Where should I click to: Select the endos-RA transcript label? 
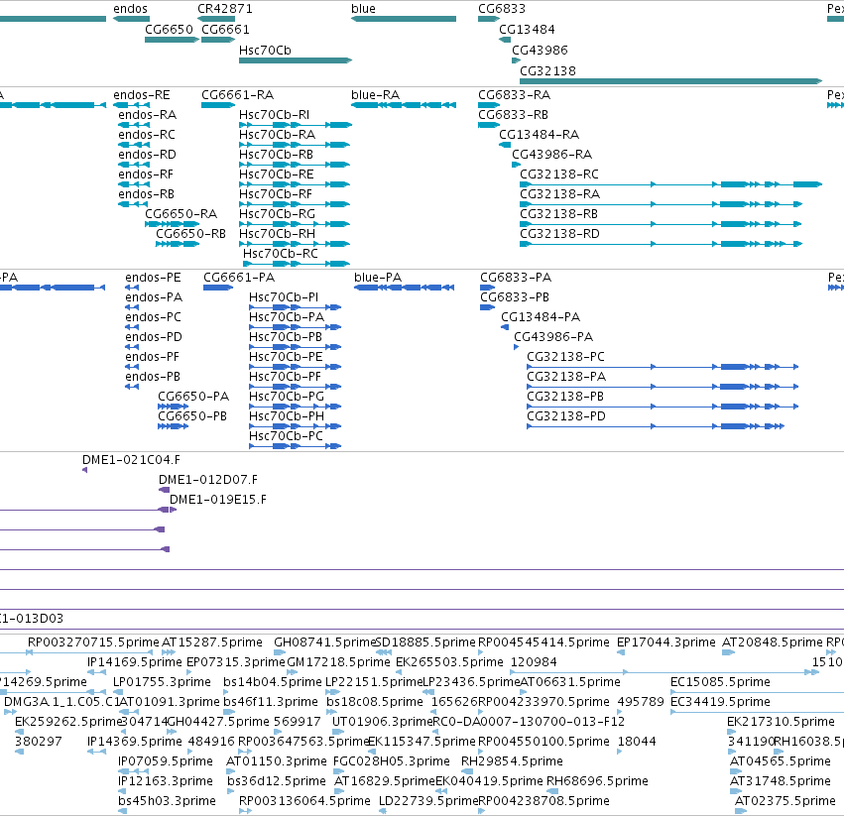point(148,115)
